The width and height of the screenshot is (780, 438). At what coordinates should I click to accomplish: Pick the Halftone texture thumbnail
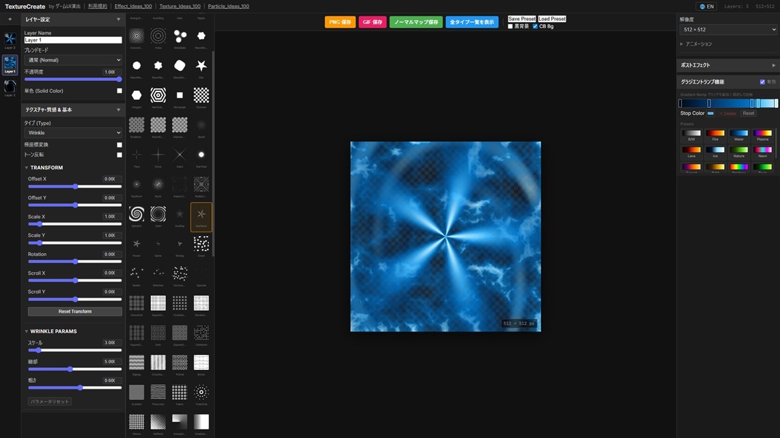158,421
